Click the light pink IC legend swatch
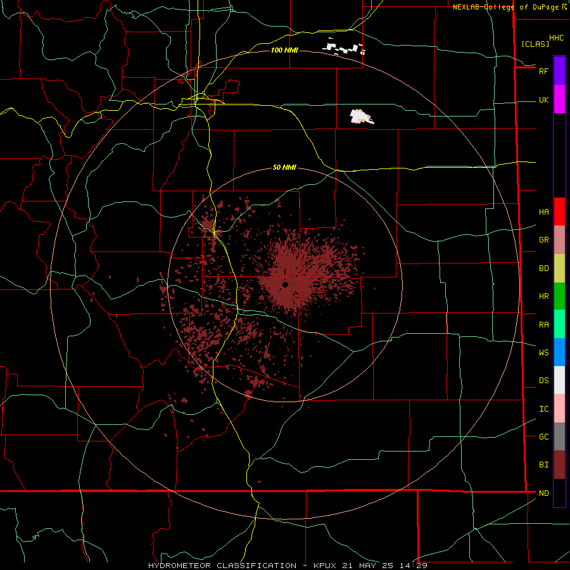Viewport: 570px width, 570px height. [x=559, y=408]
